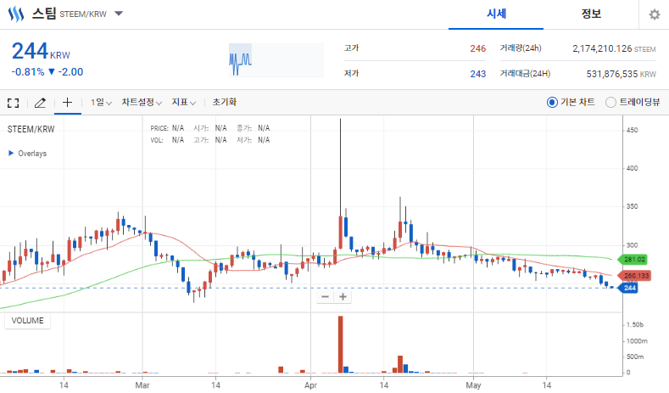The height and width of the screenshot is (393, 669).
Task: Click the -2.00 price change amount
Action: pyautogui.click(x=70, y=72)
